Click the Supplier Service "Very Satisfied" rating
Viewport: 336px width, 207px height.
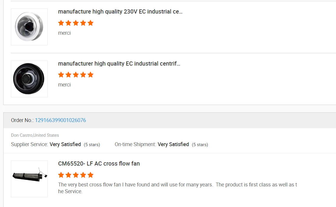point(65,144)
